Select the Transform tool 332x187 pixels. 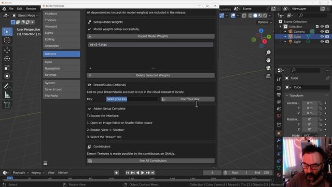(x=7, y=76)
